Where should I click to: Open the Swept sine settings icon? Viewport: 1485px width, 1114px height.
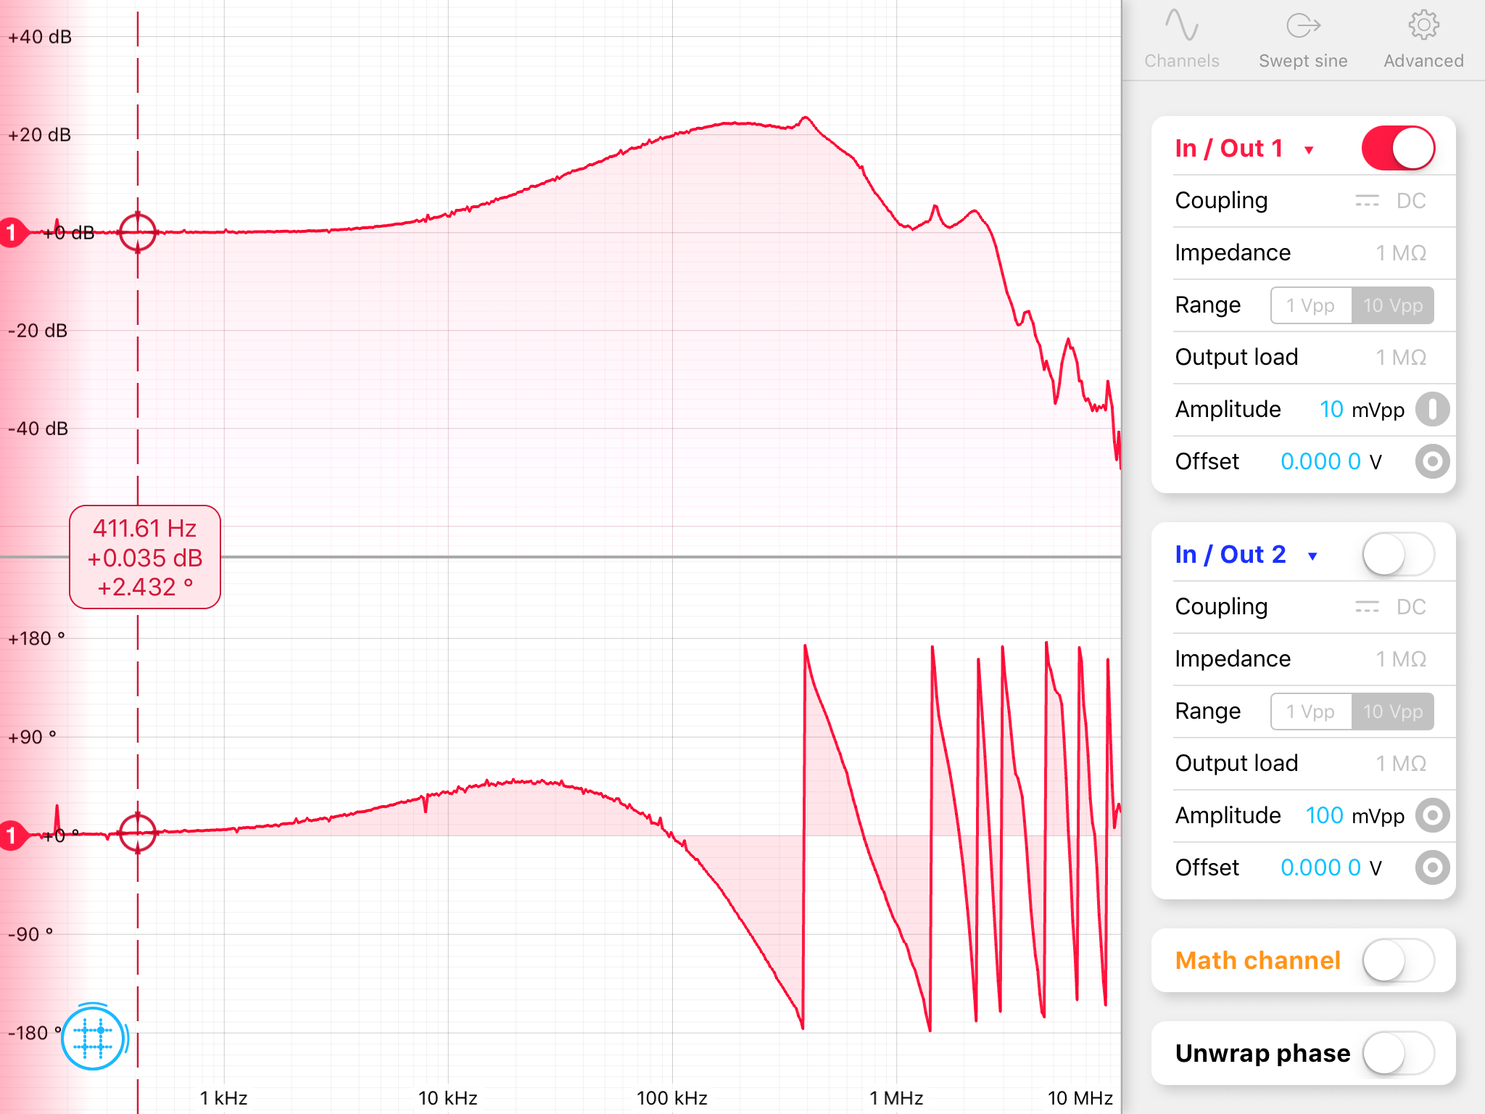click(x=1302, y=27)
